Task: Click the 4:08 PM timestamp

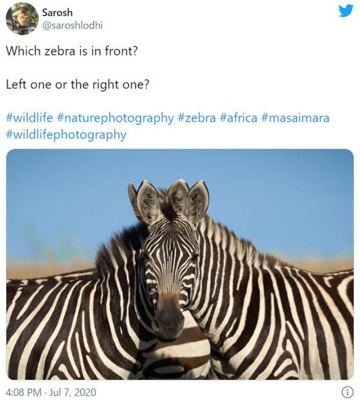Action: point(23,392)
